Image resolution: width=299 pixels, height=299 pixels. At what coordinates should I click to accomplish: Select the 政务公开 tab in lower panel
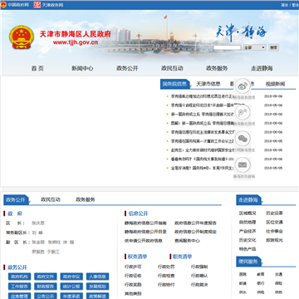point(16,199)
